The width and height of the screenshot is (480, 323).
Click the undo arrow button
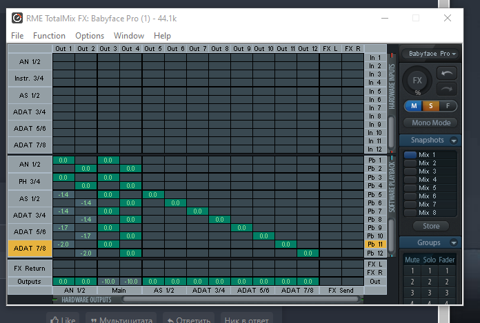(x=447, y=74)
